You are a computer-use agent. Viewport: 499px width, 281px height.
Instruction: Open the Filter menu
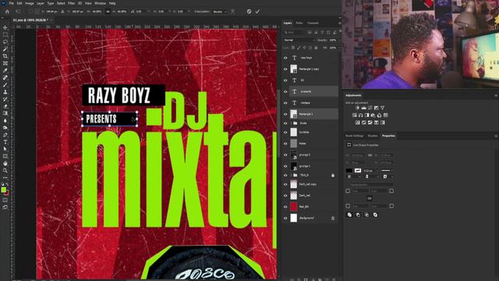[71, 3]
